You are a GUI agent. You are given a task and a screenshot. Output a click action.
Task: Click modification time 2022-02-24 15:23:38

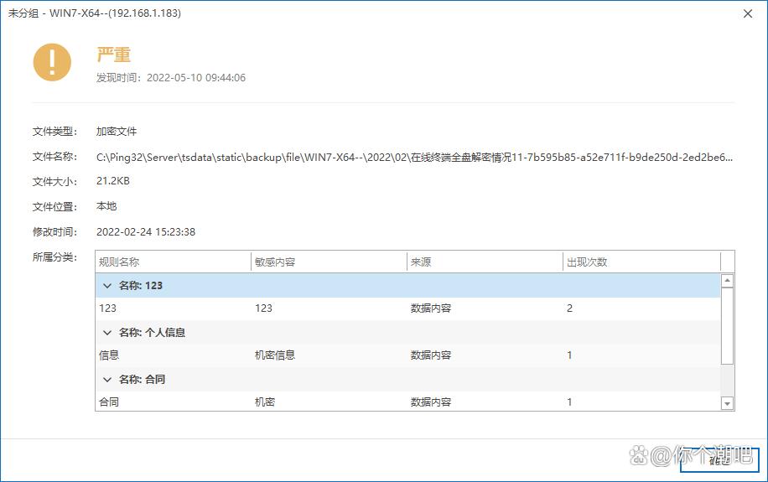point(146,232)
